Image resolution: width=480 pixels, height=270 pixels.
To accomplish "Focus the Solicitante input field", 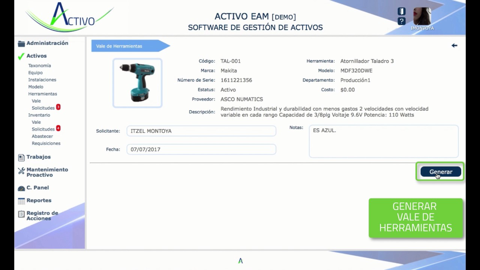I will pyautogui.click(x=201, y=131).
